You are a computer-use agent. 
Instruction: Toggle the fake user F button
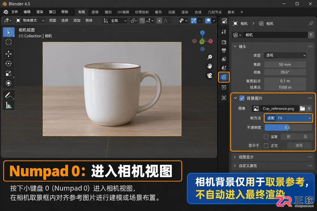[x=311, y=35]
